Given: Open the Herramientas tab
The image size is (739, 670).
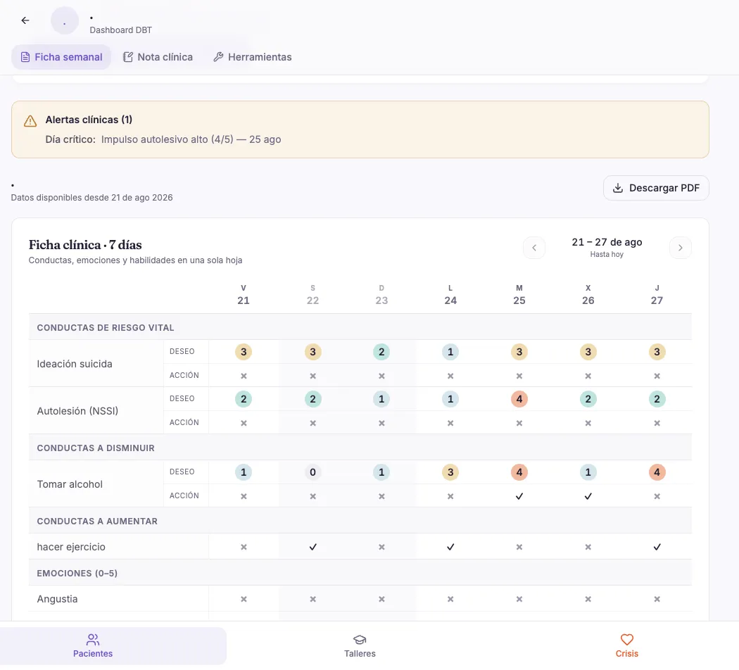Looking at the screenshot, I should coord(253,57).
